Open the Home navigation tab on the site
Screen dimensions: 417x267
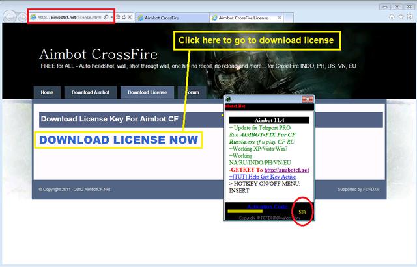[47, 92]
